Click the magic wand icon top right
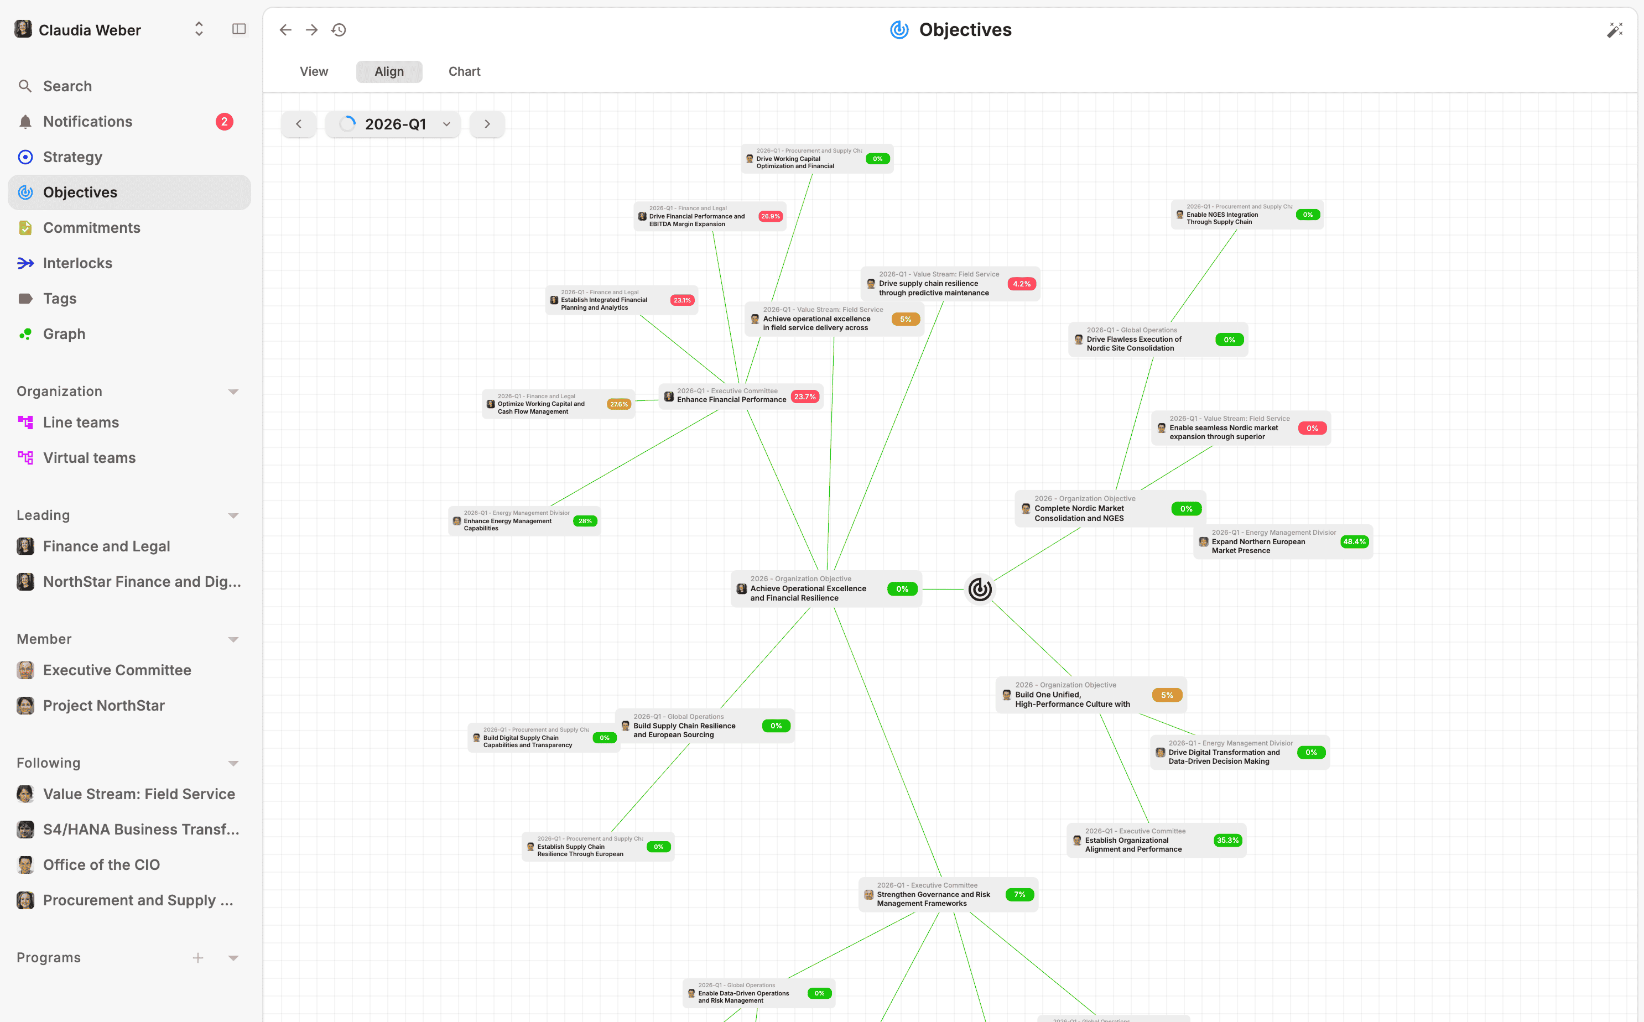The image size is (1644, 1022). pyautogui.click(x=1615, y=29)
